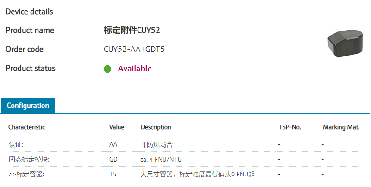Screen dimensions: 371x187
Task: Select the 认证 characteristic row
Action: click(x=16, y=144)
